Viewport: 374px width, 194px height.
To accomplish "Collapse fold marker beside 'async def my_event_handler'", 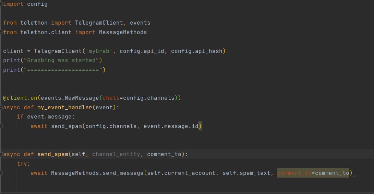I will click(1, 108).
